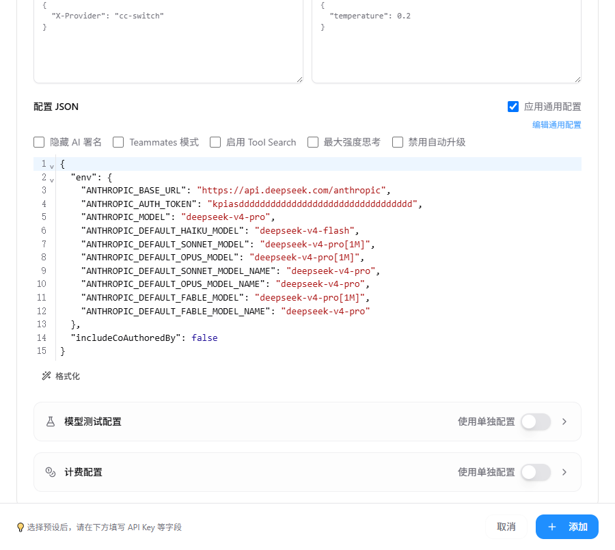Toggle 使用单独配置 switch for 计费配置
This screenshot has width=615, height=550.
click(x=536, y=472)
